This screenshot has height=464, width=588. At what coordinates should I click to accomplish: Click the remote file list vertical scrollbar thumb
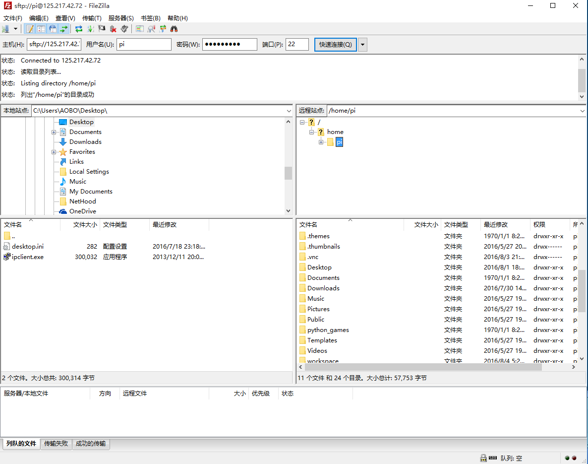tap(582, 291)
